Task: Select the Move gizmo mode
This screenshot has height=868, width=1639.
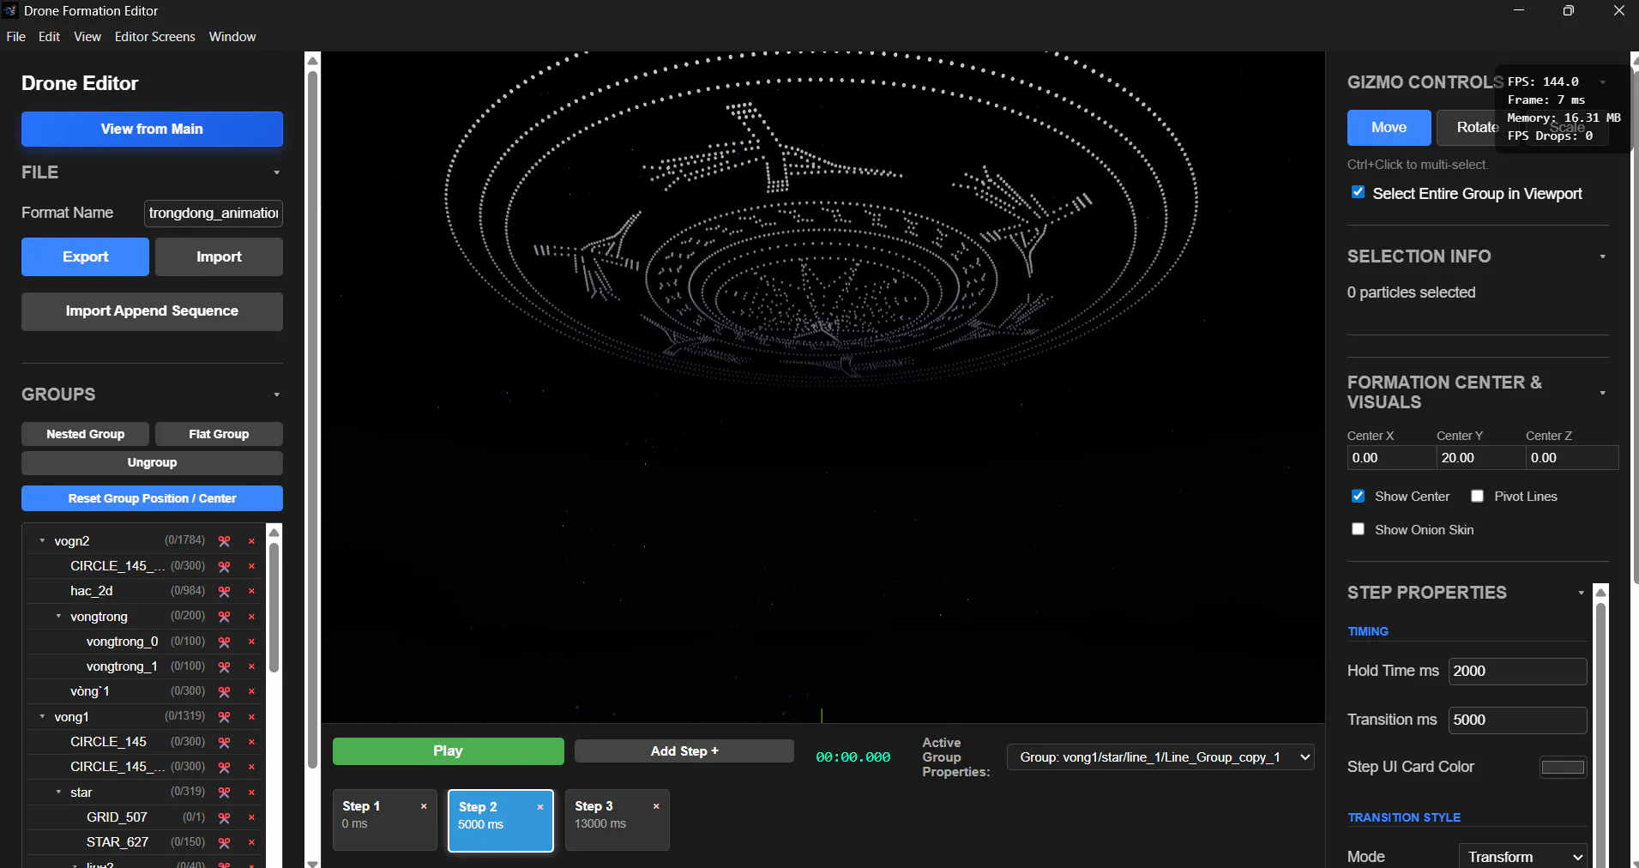Action: (1389, 127)
